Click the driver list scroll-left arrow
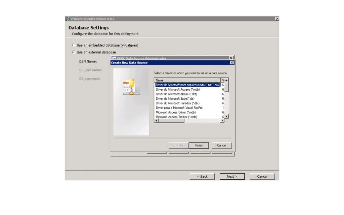The width and height of the screenshot is (344, 215). pyautogui.click(x=157, y=121)
